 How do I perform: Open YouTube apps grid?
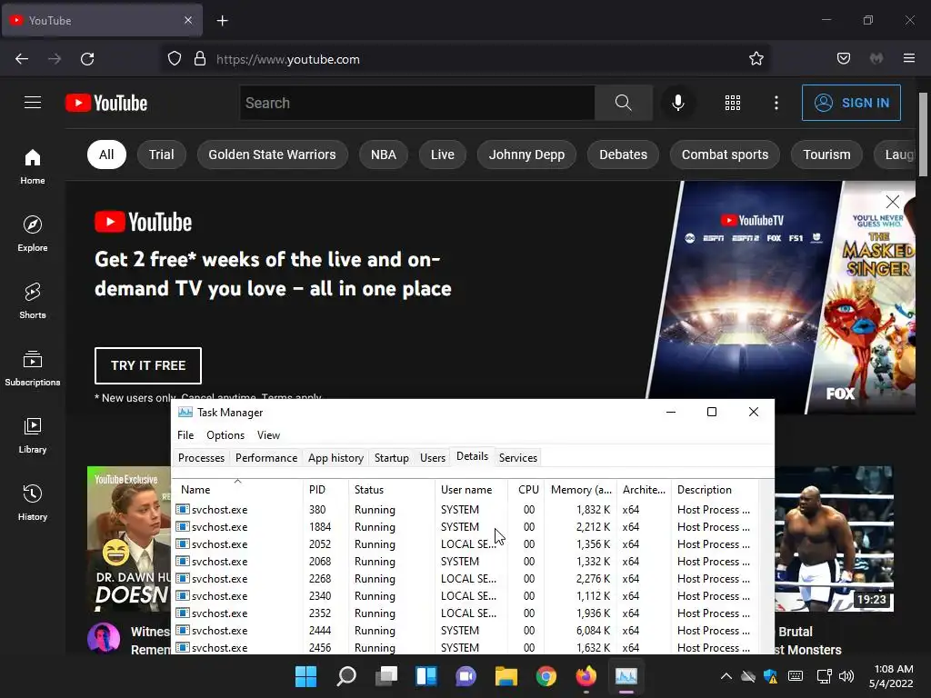[733, 103]
